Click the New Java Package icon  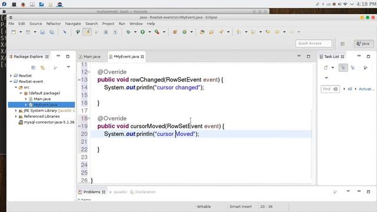(175, 32)
